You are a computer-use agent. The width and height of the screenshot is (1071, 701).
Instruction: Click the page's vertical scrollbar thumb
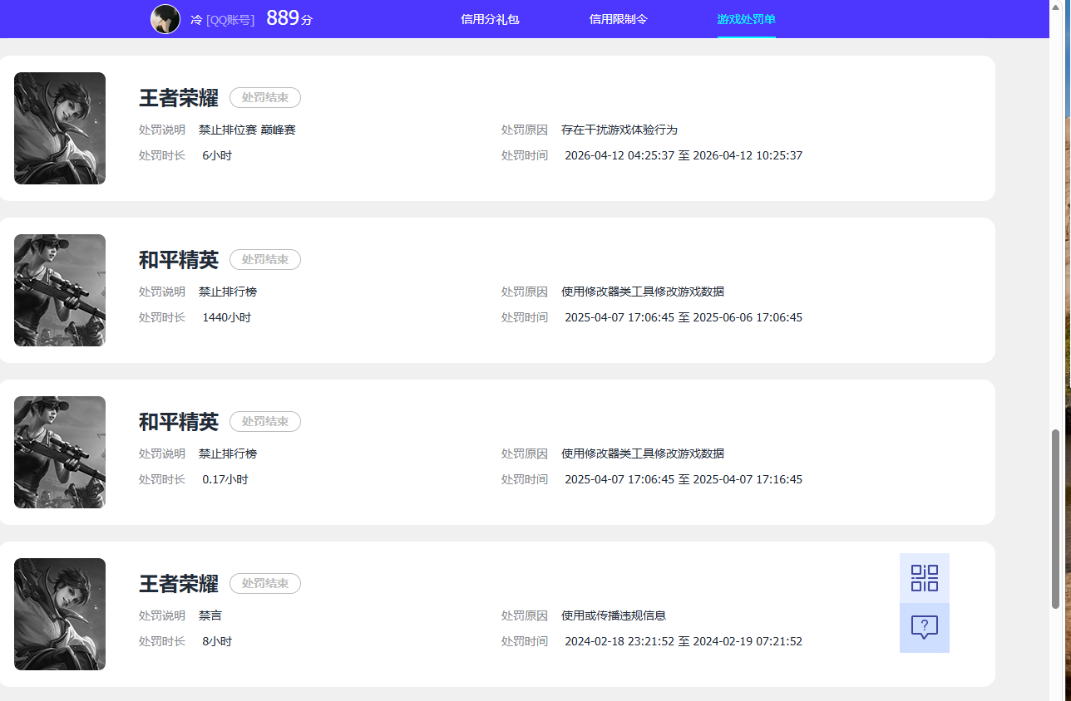pyautogui.click(x=1056, y=519)
